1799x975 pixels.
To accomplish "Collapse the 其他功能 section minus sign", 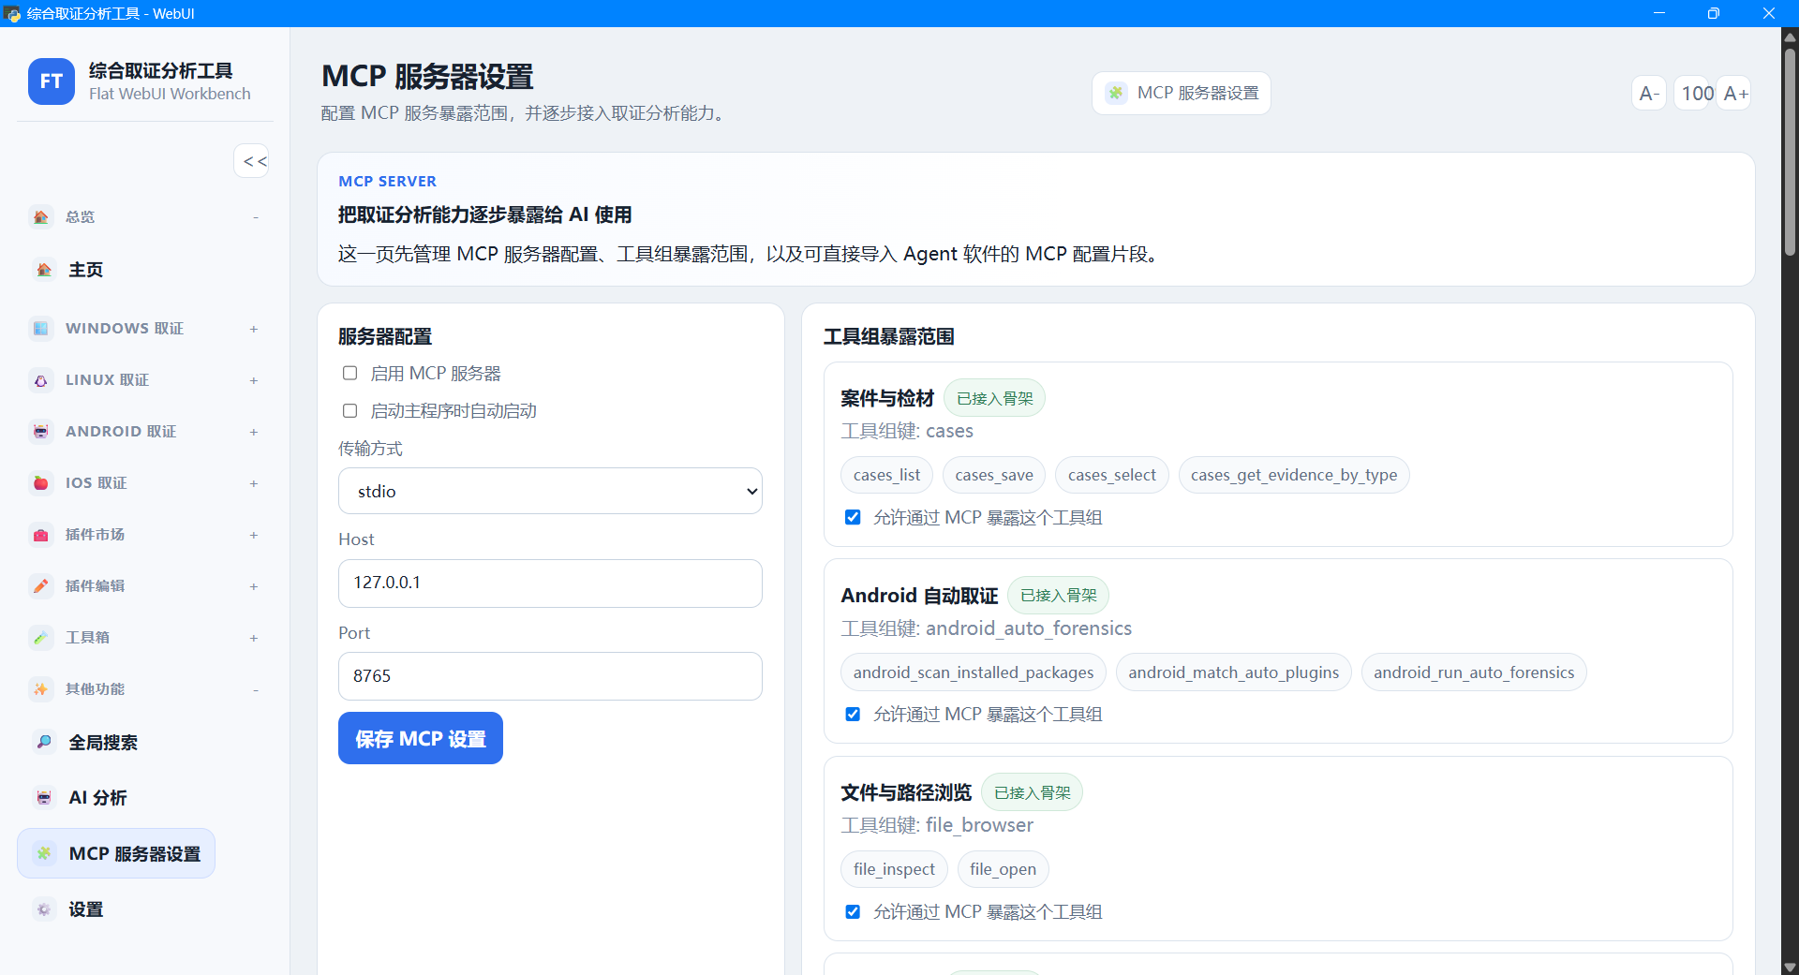I will (255, 690).
